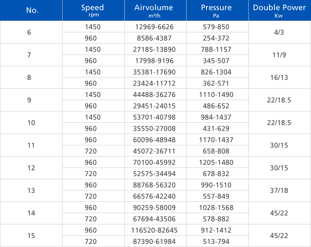Select airvolume value 27185-13890
Screen dimensions: 311x247
coord(154,49)
